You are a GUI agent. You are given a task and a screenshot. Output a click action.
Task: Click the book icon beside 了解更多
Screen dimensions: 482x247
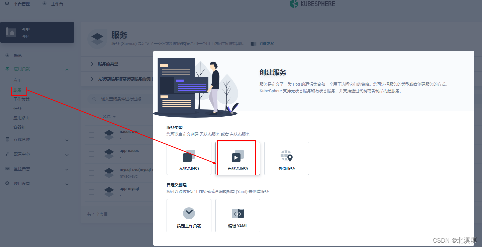[x=253, y=44]
